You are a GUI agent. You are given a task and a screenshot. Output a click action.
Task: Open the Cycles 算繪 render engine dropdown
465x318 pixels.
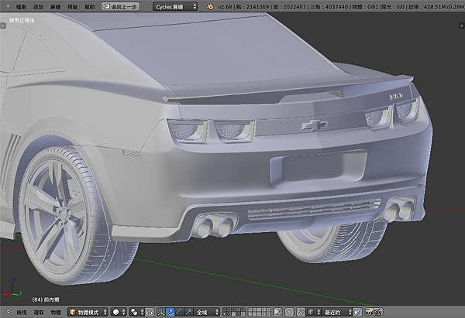pos(175,6)
